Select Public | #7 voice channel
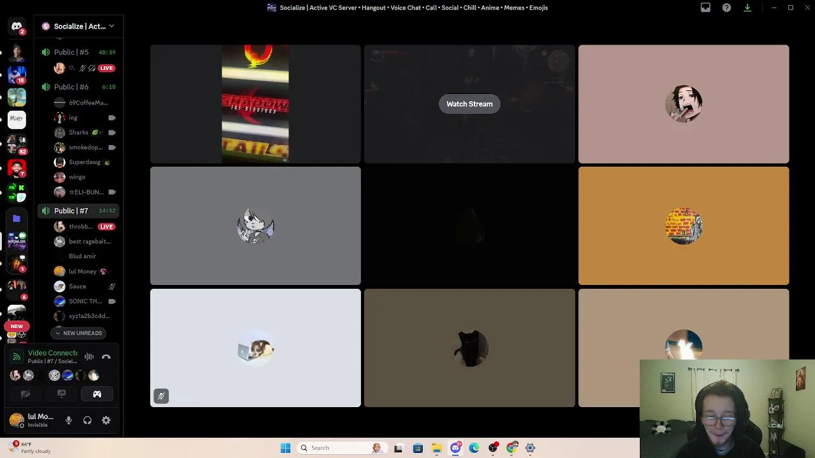This screenshot has width=815, height=458. [79, 211]
